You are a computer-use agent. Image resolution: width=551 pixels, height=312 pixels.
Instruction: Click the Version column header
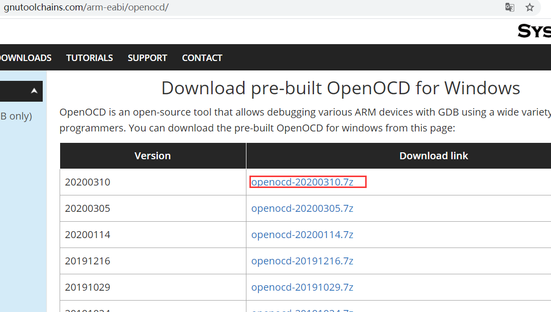[153, 155]
